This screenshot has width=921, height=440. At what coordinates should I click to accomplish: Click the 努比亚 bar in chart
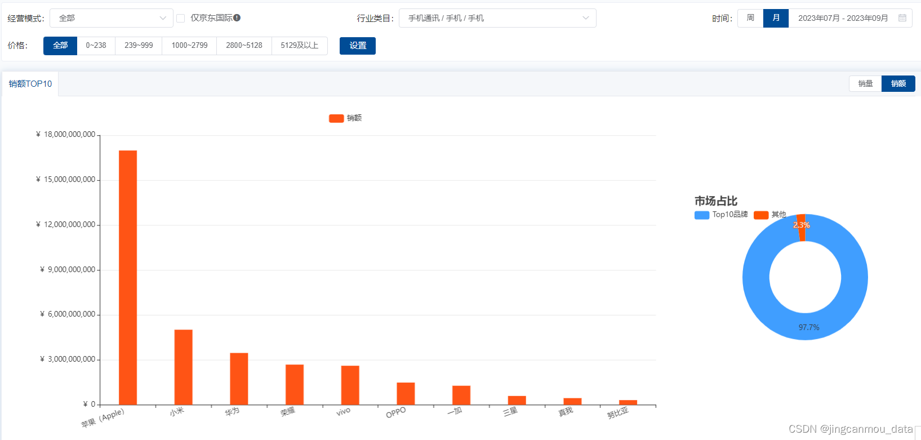click(628, 403)
